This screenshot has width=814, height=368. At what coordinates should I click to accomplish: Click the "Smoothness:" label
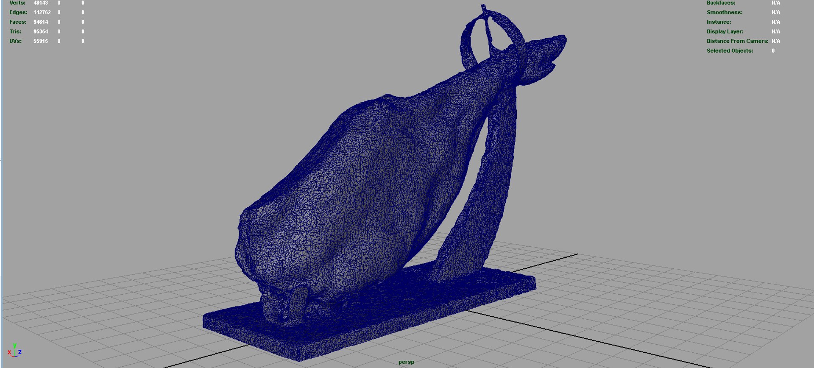pos(725,12)
